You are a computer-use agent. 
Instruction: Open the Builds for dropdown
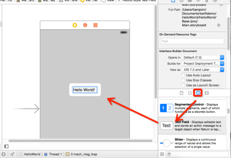[x=203, y=64]
